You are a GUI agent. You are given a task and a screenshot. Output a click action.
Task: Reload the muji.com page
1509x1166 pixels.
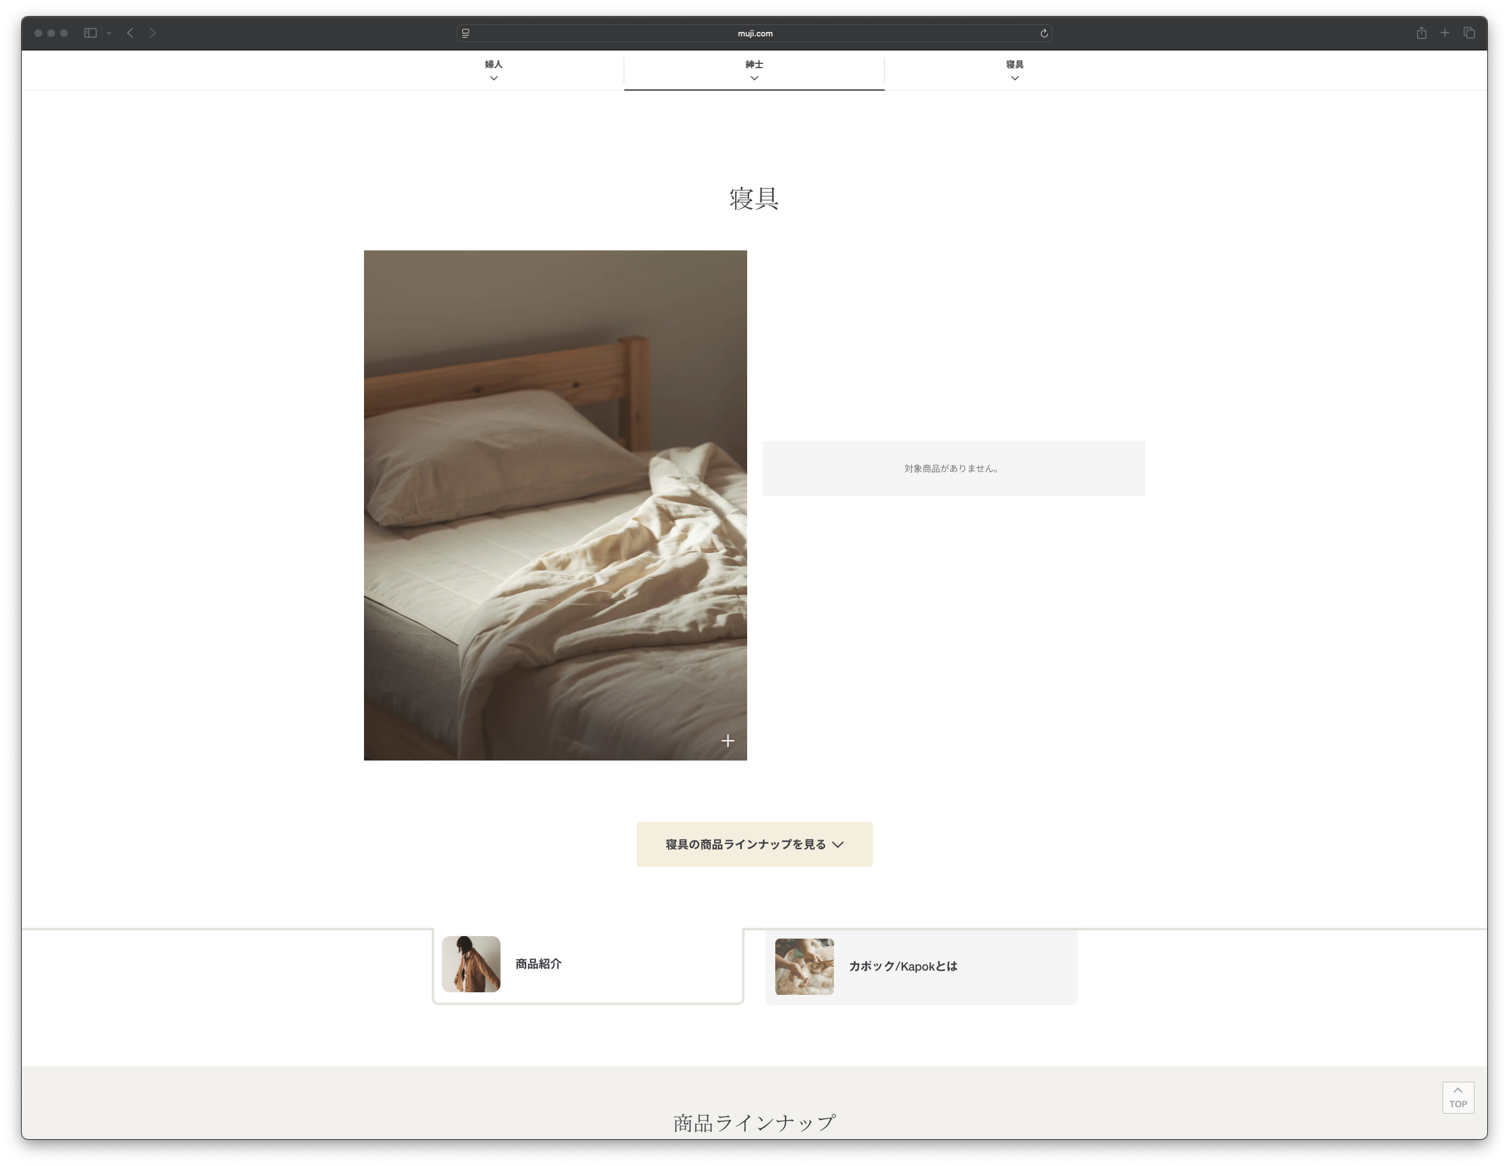coord(1044,33)
